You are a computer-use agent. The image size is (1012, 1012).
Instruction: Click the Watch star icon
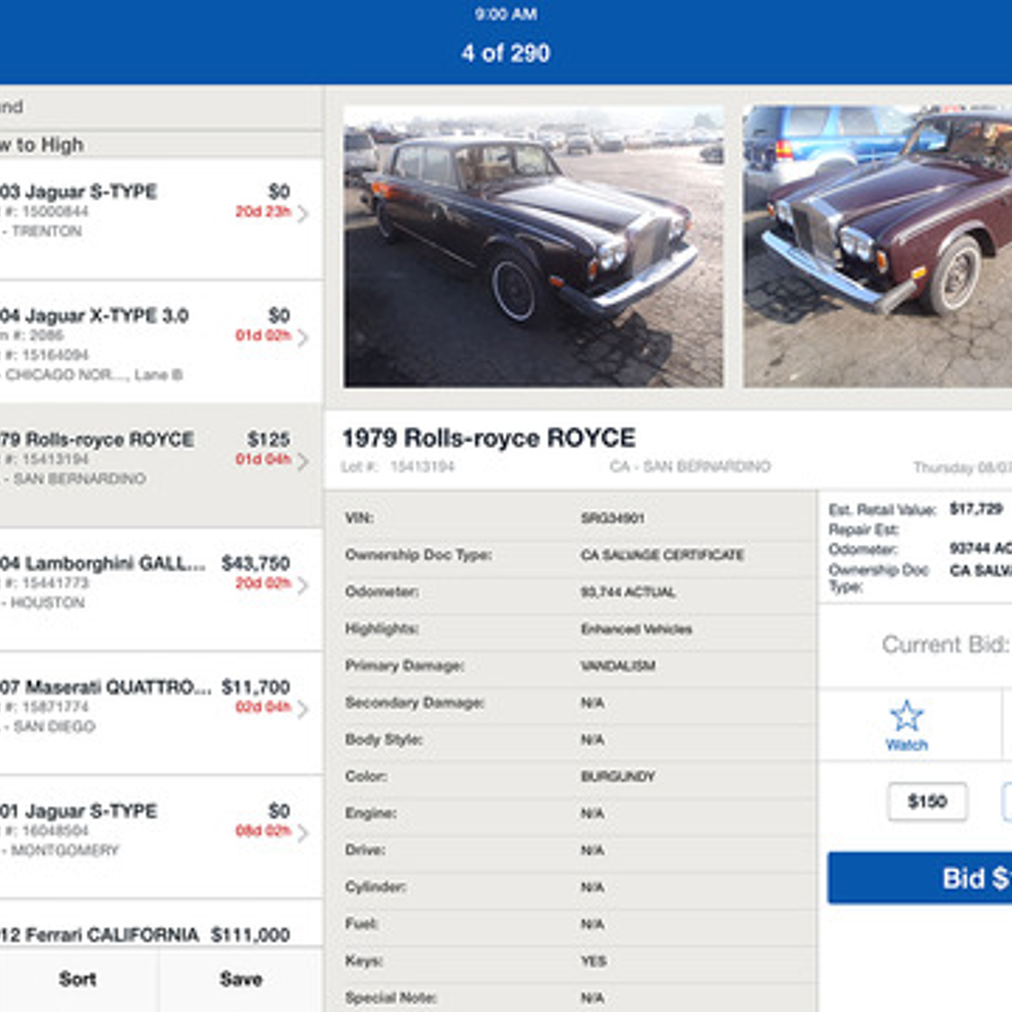[906, 716]
